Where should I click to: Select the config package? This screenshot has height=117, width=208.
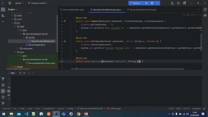click(x=30, y=38)
